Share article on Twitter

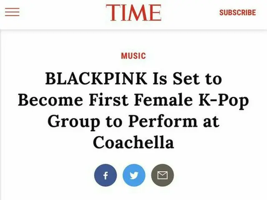point(133,176)
